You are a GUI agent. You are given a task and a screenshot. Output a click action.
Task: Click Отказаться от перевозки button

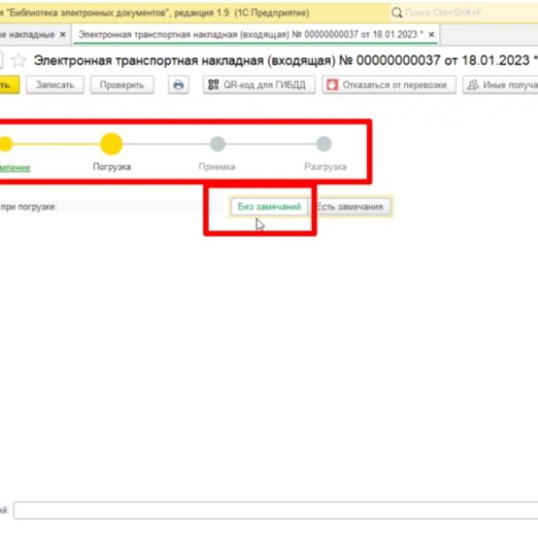click(389, 85)
